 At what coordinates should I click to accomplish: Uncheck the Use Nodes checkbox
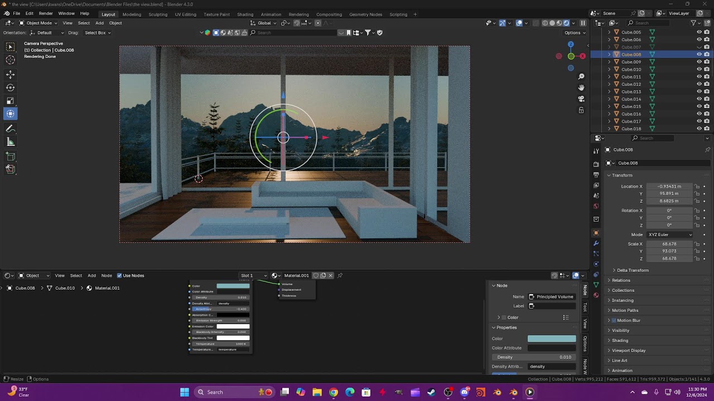[119, 275]
